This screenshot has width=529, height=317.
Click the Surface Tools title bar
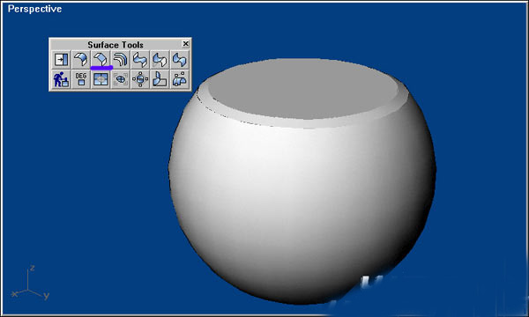click(115, 44)
